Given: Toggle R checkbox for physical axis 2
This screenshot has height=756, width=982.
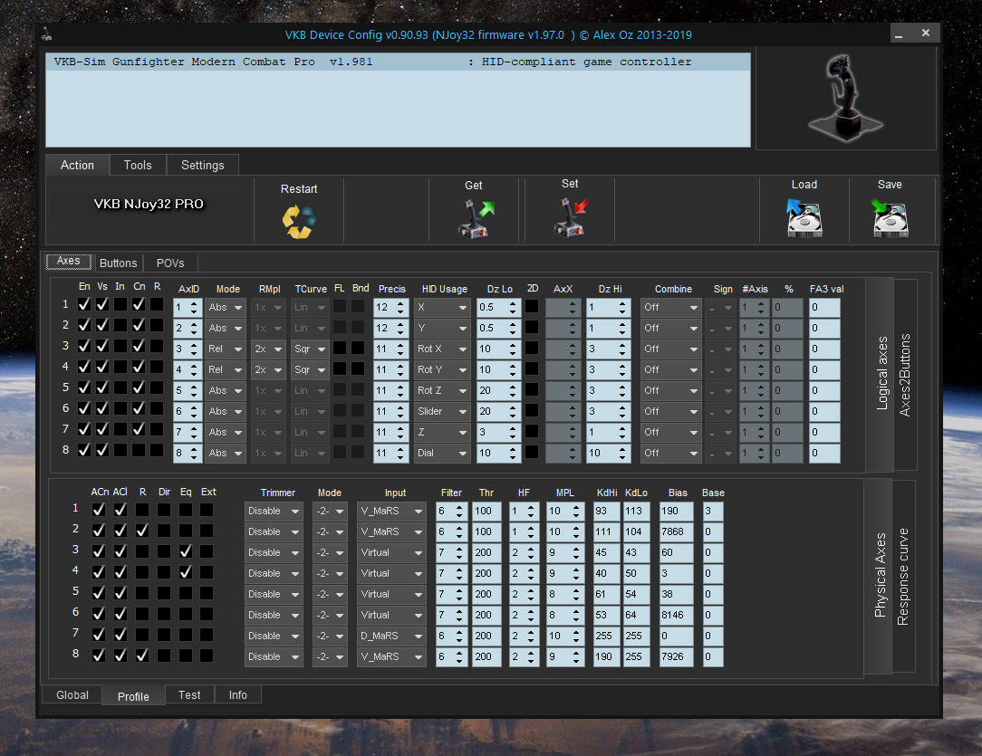Looking at the screenshot, I should (143, 531).
